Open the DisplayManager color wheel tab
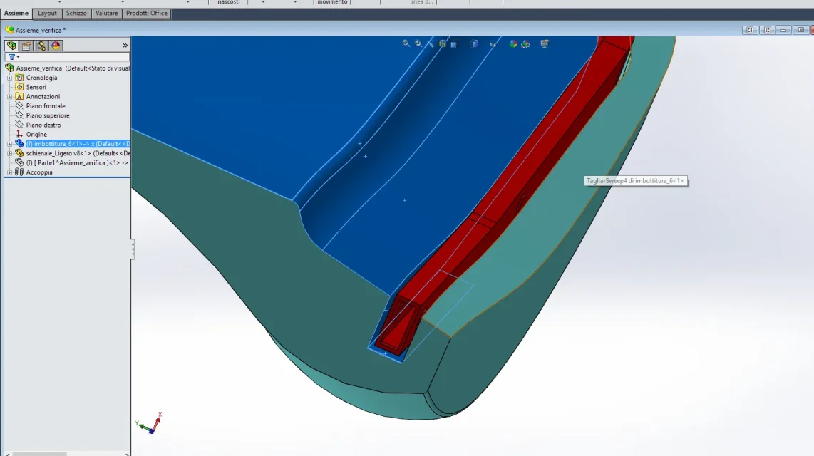The height and width of the screenshot is (456, 814). pyautogui.click(x=56, y=46)
